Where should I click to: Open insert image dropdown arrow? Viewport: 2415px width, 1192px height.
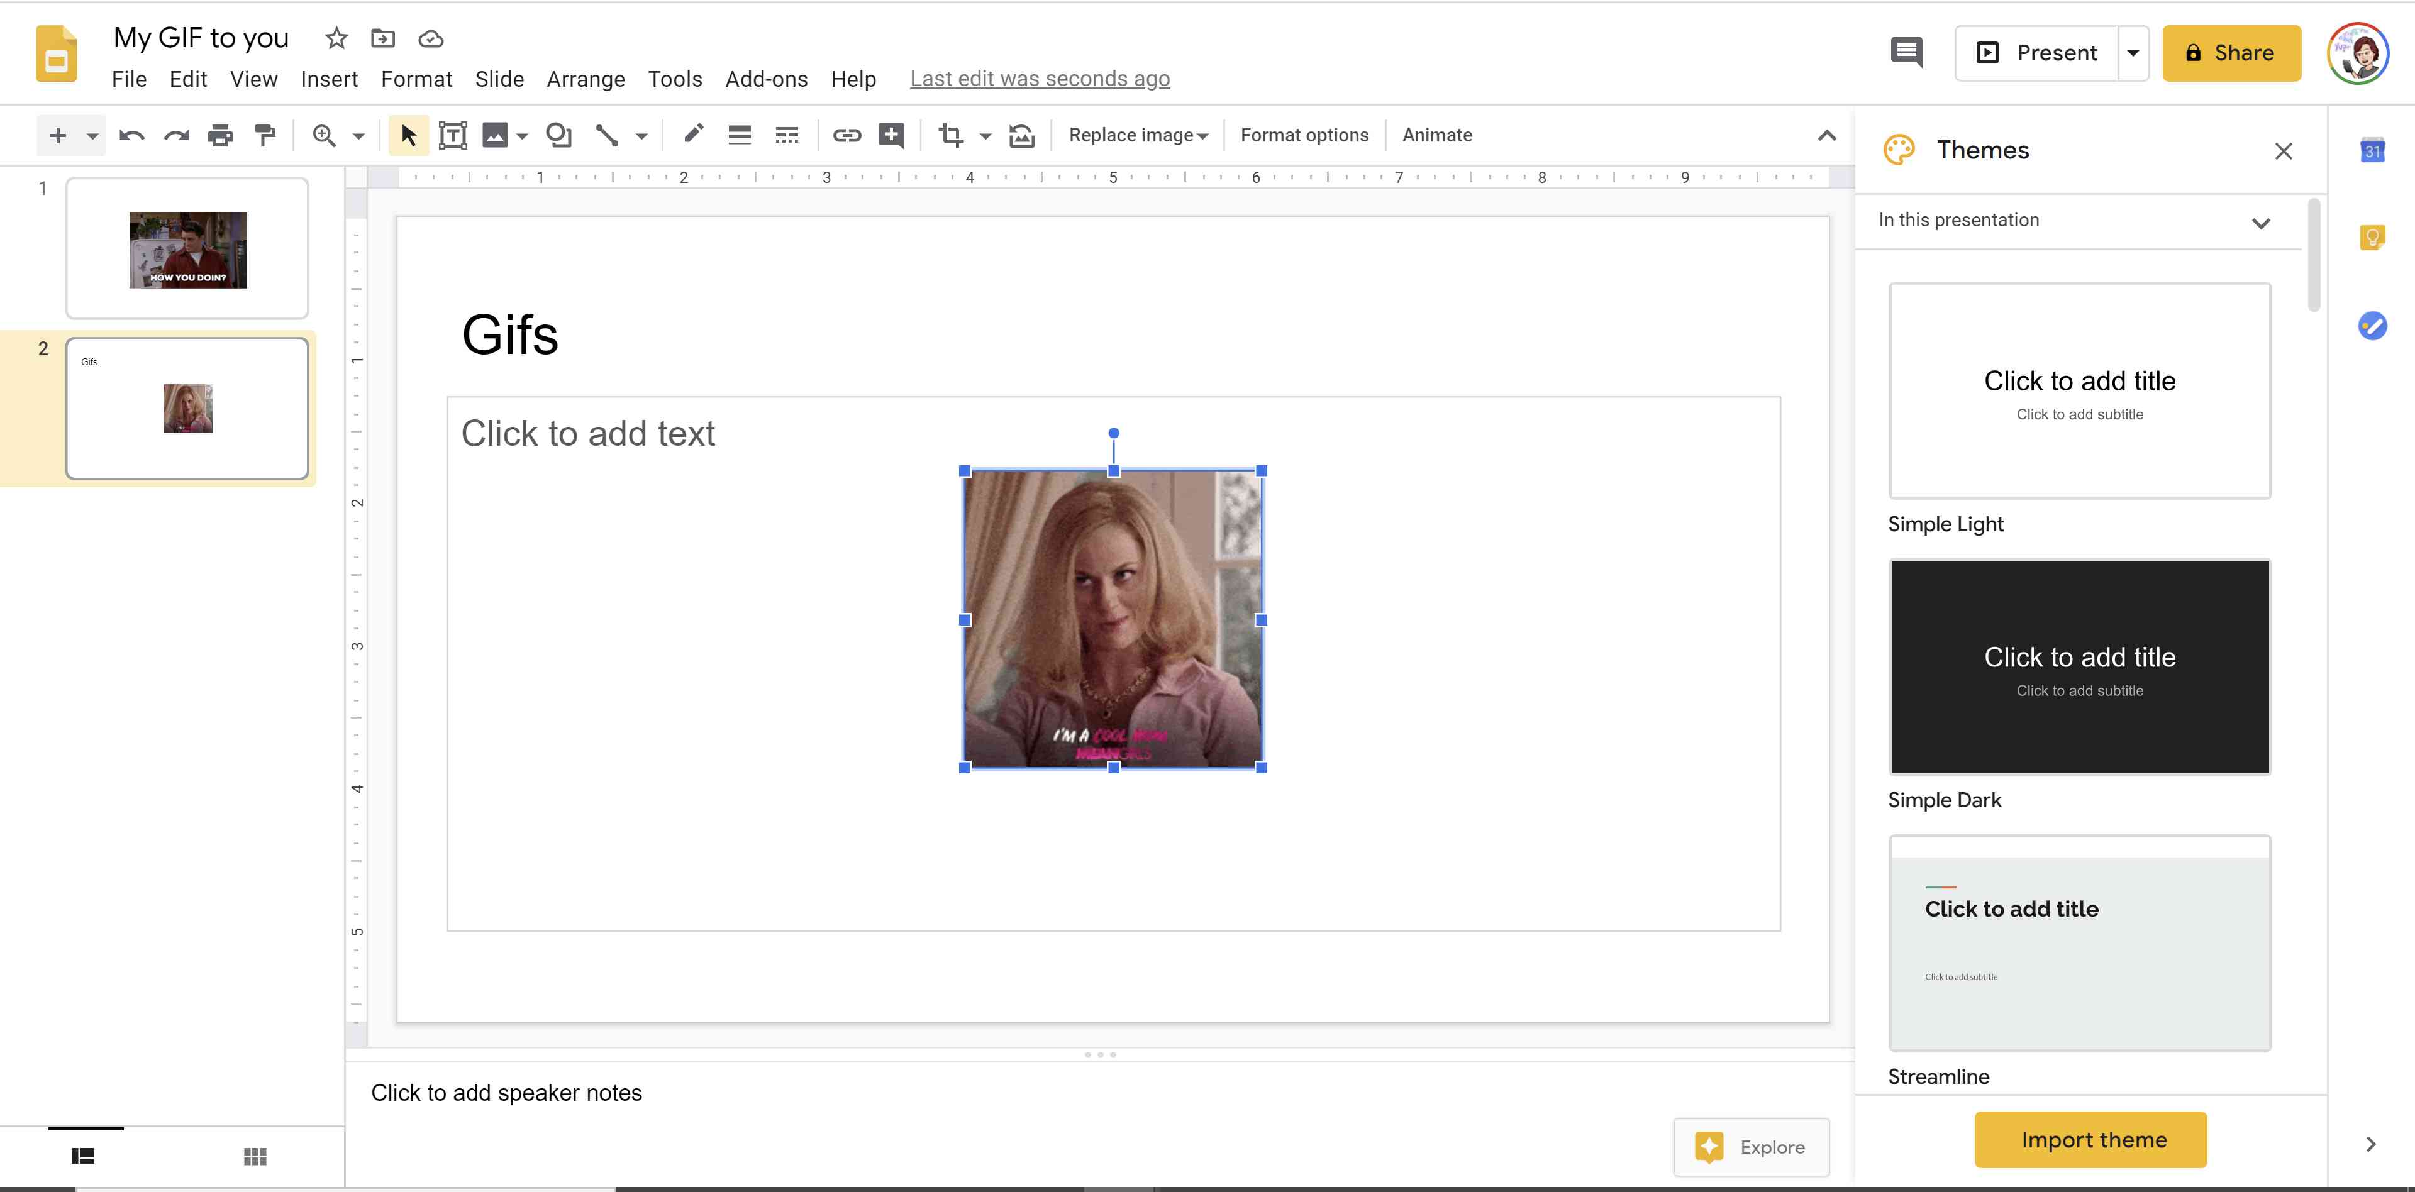[x=522, y=137]
